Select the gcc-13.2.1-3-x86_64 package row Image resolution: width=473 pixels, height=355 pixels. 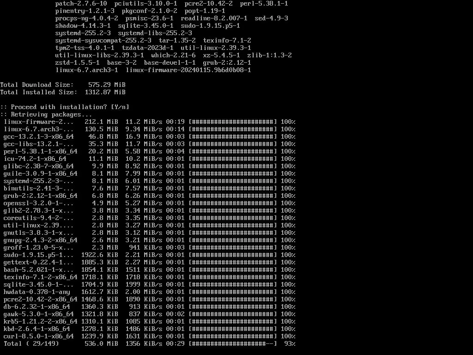[149, 136]
